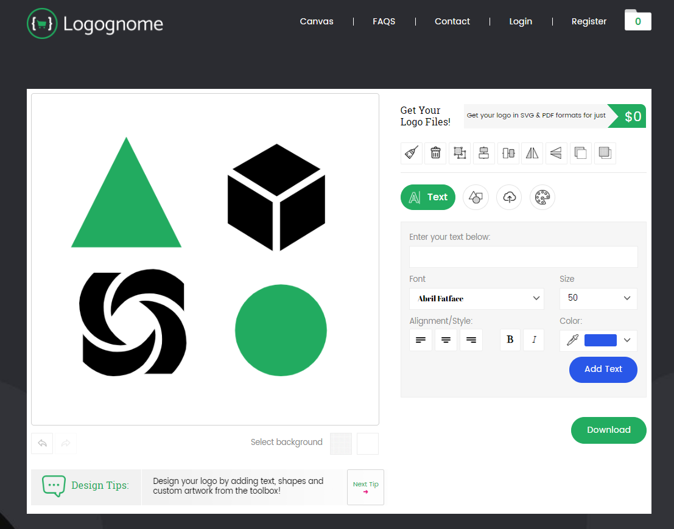674x529 pixels.
Task: Toggle italic text styling
Action: [x=533, y=340]
